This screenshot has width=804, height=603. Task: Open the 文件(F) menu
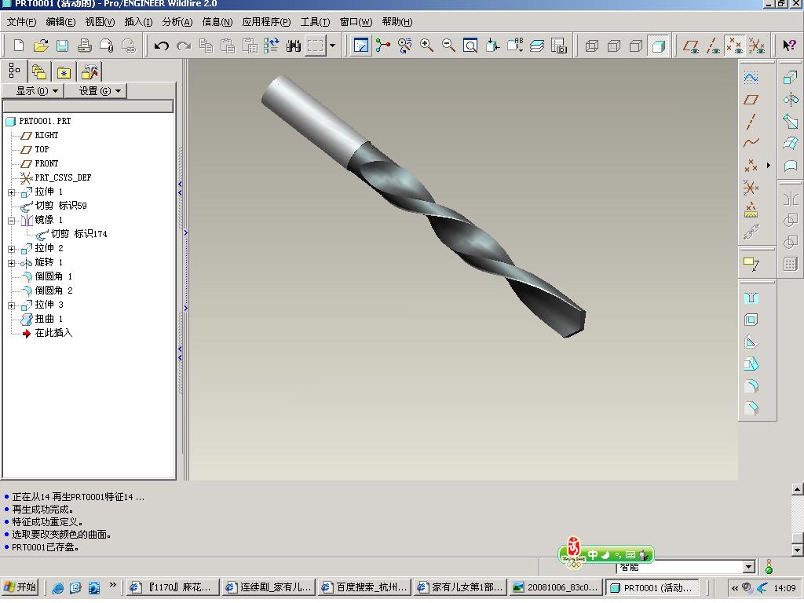point(21,22)
